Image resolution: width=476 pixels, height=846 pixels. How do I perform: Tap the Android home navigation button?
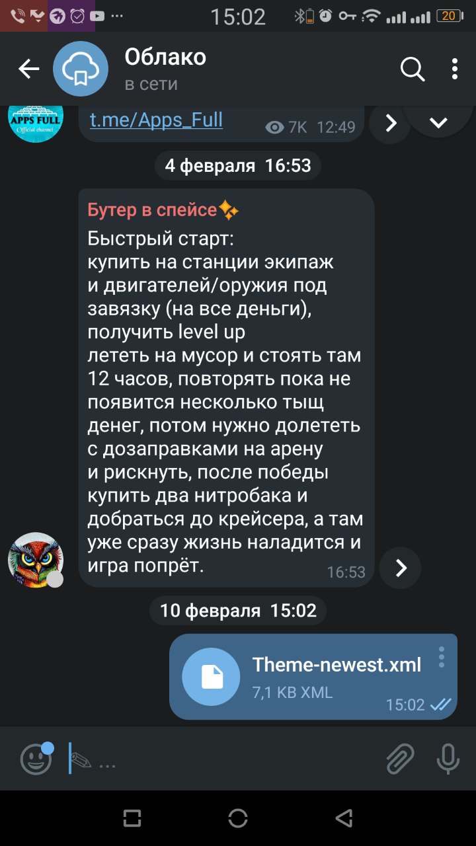tap(238, 819)
